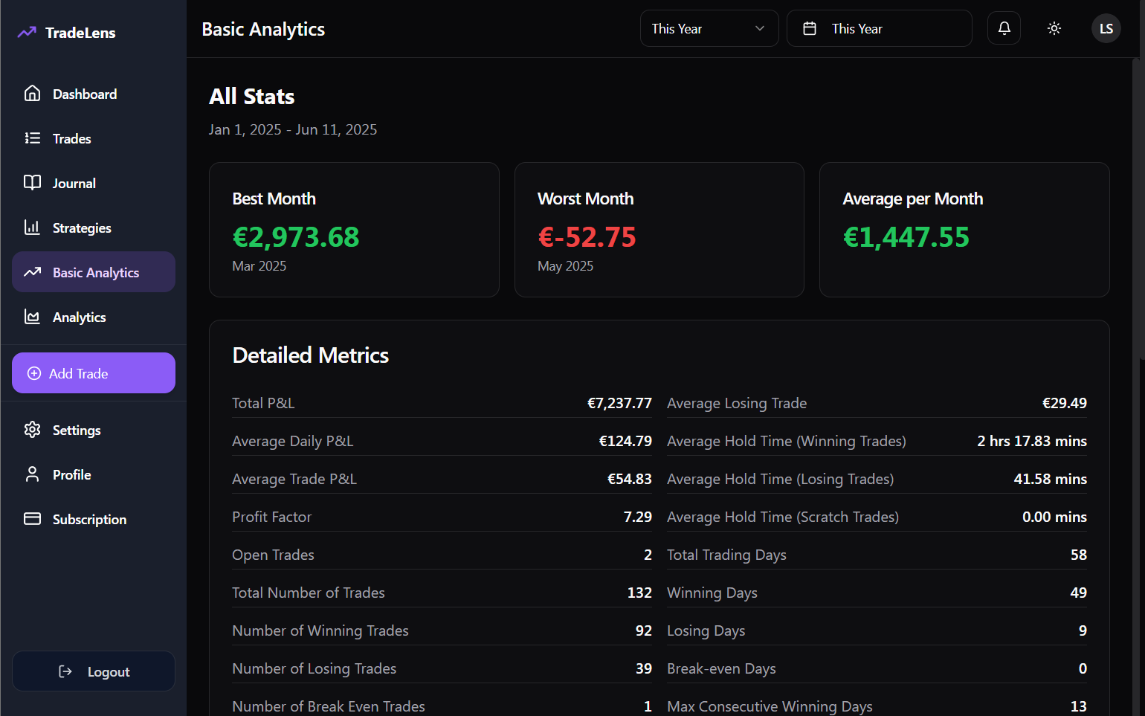Click the Settings gear icon
Screen dimensions: 1145x716
32,430
